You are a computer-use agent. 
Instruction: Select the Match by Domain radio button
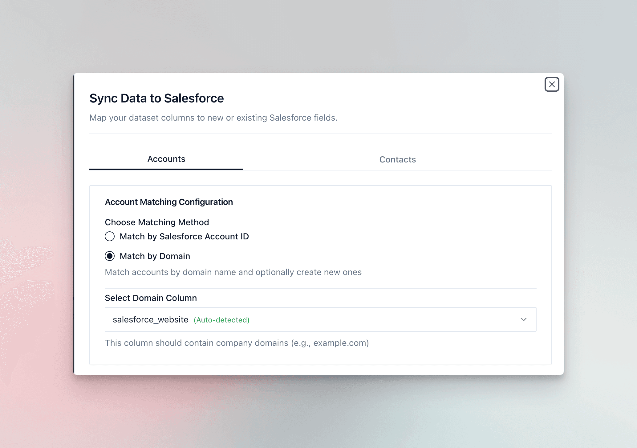click(110, 256)
